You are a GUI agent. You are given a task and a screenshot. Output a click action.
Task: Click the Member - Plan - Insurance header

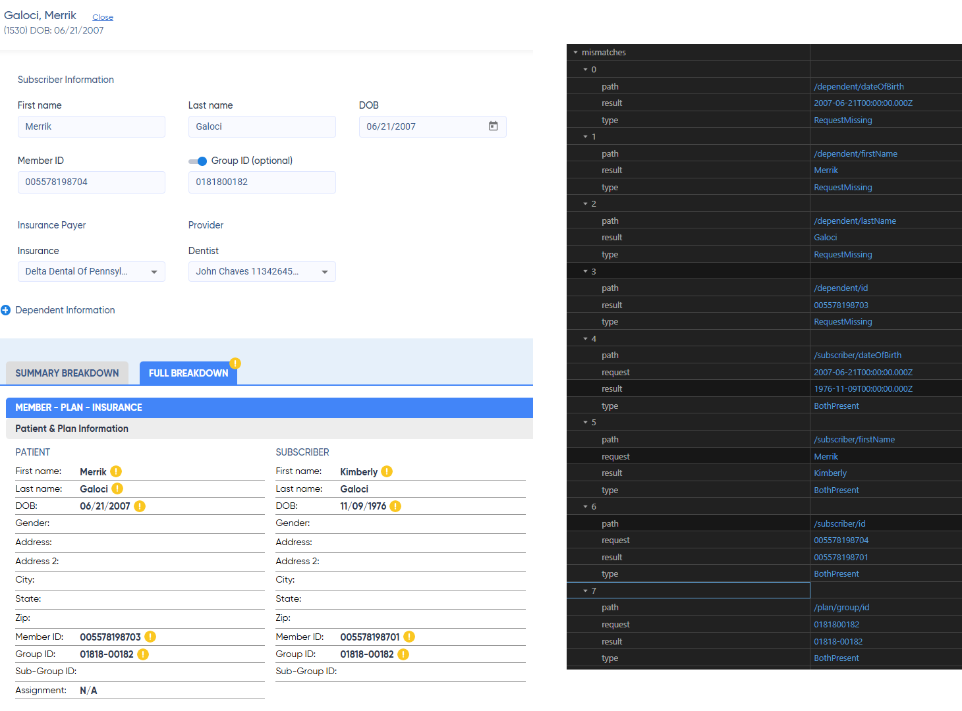point(269,408)
